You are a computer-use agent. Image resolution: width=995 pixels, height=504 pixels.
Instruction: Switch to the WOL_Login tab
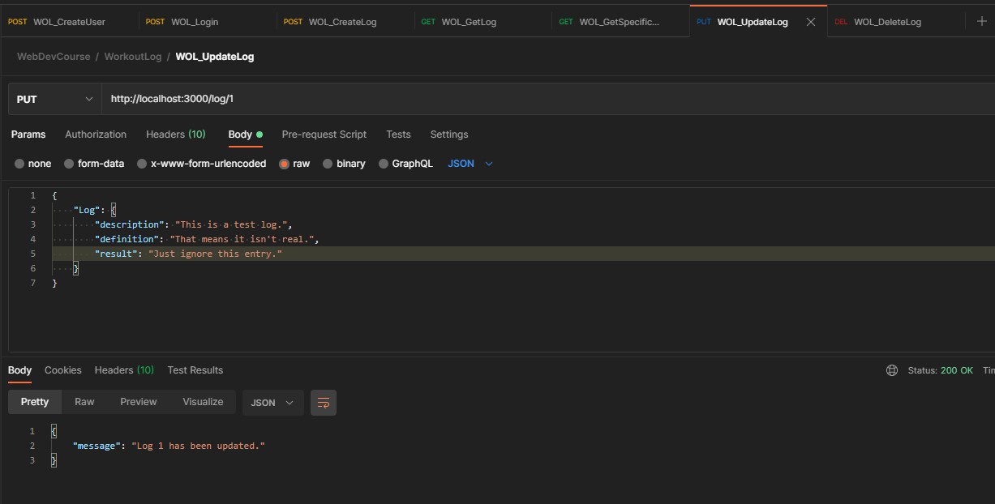point(207,22)
